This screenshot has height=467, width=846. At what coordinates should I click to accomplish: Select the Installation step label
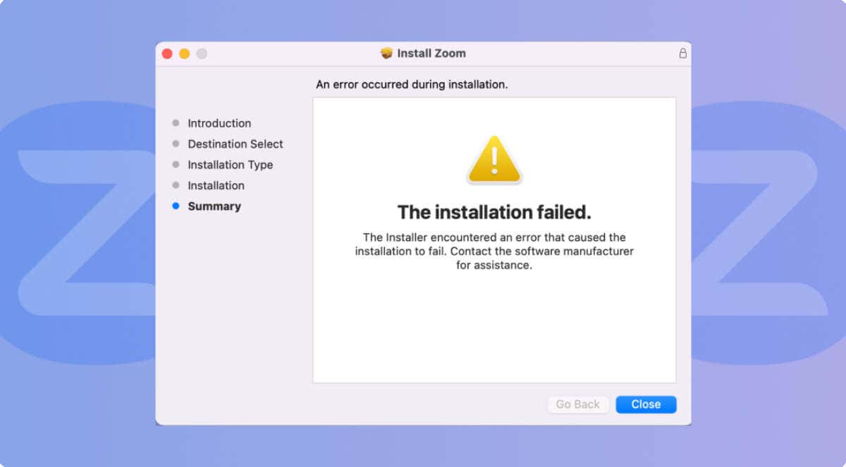pyautogui.click(x=216, y=185)
